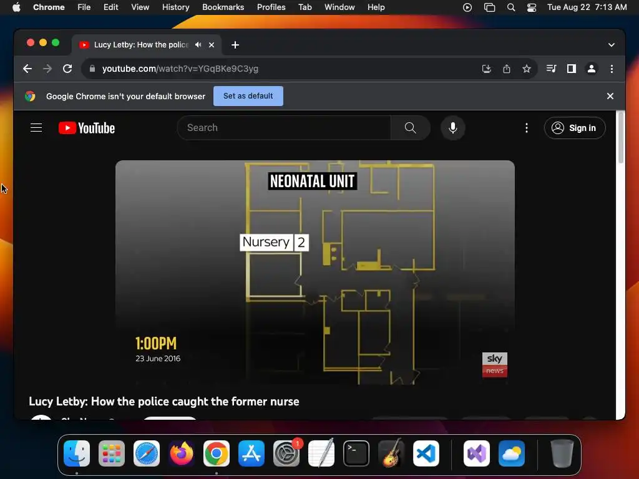The image size is (639, 479).
Task: Click Sign in on YouTube
Action: point(575,128)
